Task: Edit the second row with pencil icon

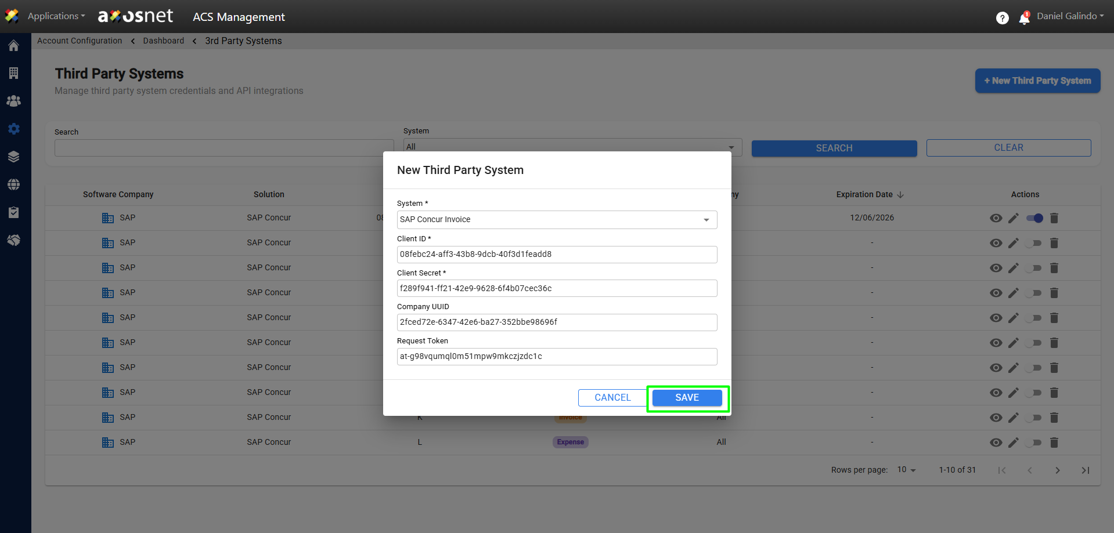Action: point(1014,243)
